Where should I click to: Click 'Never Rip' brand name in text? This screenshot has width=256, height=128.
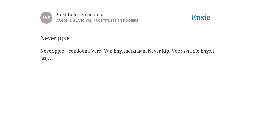point(159,51)
